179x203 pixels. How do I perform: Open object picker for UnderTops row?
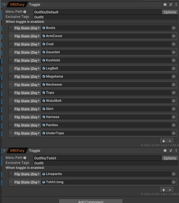point(174,133)
